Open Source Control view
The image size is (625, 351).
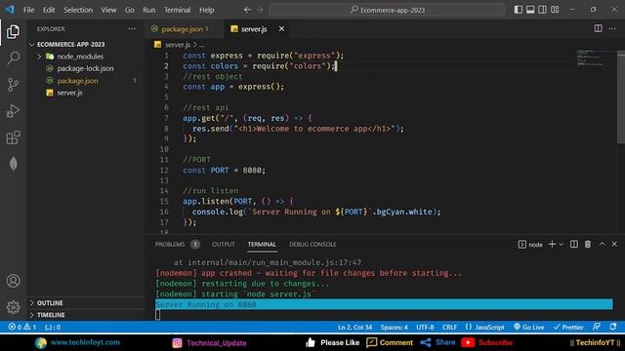pyautogui.click(x=13, y=85)
